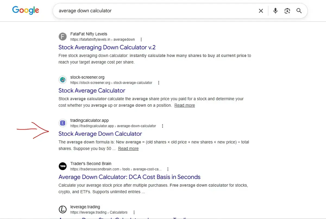Click the Google logo
This screenshot has height=219, width=326.
26,11
